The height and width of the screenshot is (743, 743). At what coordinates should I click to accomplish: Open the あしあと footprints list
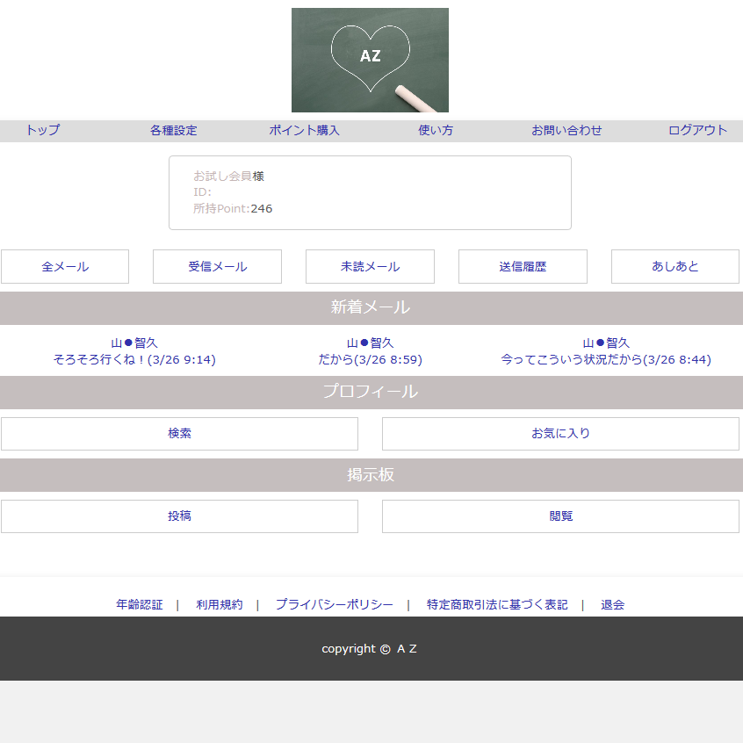click(675, 266)
